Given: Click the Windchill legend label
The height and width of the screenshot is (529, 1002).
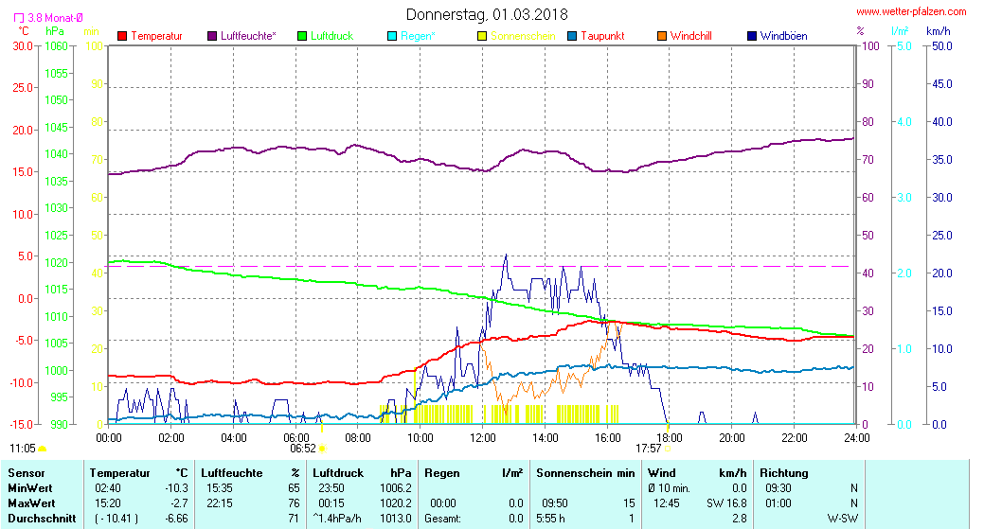Looking at the screenshot, I should click(x=690, y=36).
